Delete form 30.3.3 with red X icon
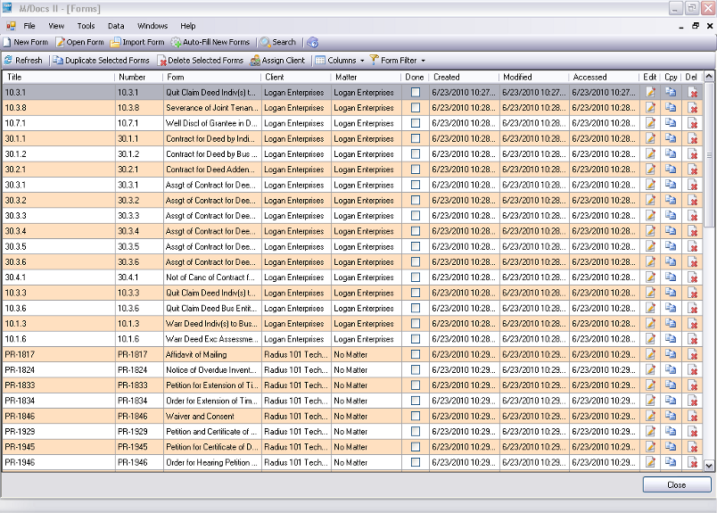This screenshot has width=717, height=513. [693, 216]
